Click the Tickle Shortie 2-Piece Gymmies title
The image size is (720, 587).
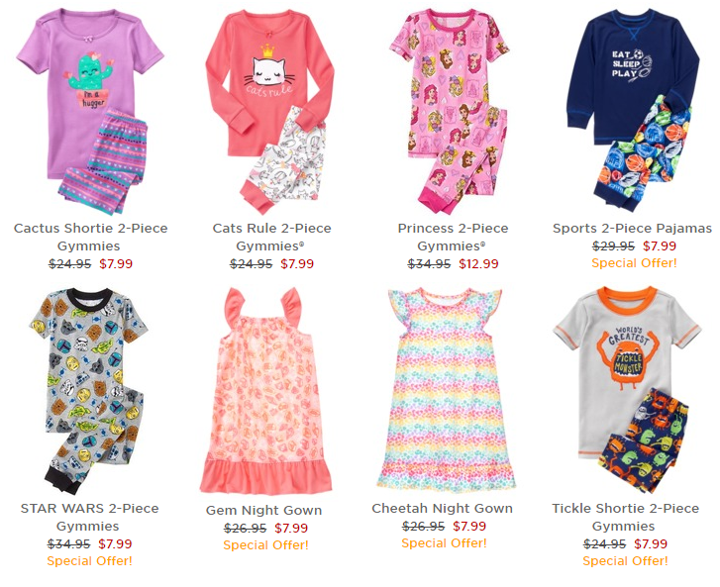pos(625,517)
